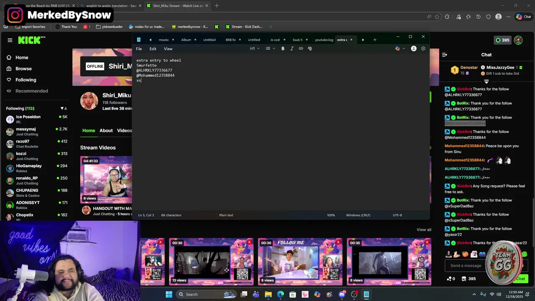The width and height of the screenshot is (535, 301).
Task: Open Ice Poseidon channel in Following list
Action: coord(37,119)
